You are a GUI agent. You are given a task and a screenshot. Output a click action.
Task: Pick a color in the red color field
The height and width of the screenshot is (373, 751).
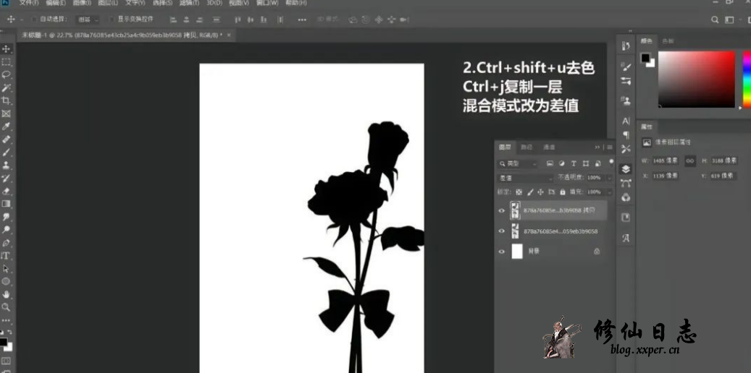tap(695, 78)
